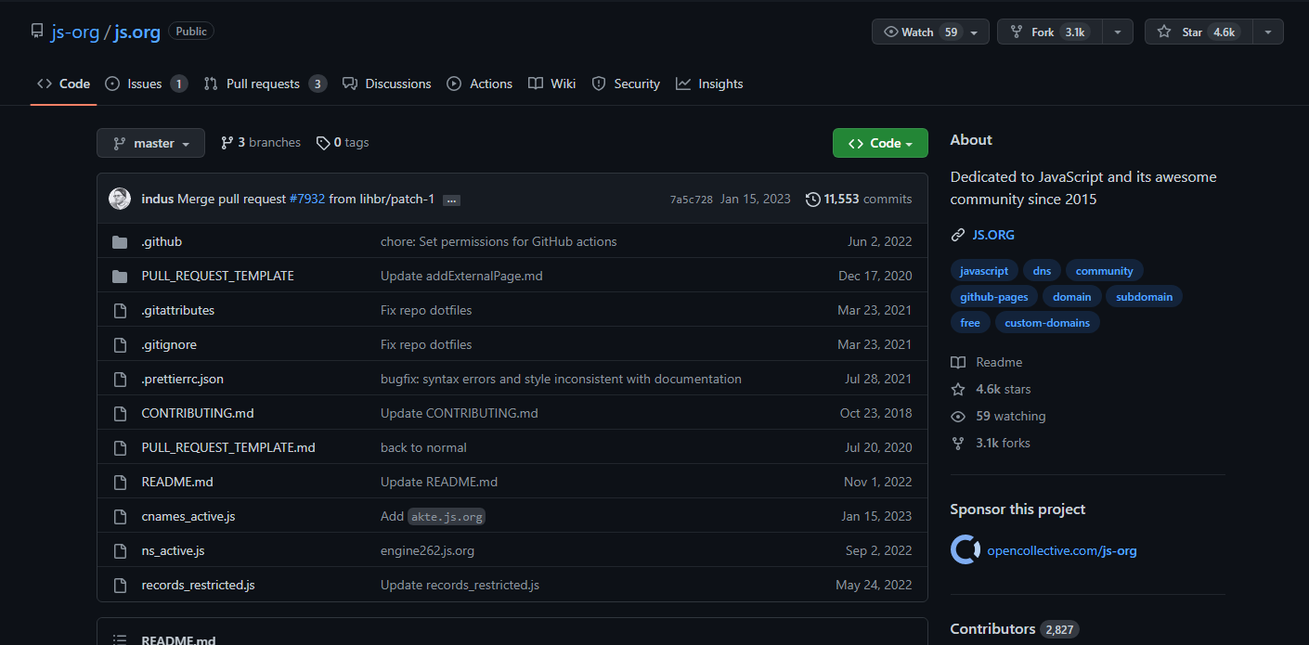
Task: Open the Issues tab
Action: pyautogui.click(x=146, y=84)
